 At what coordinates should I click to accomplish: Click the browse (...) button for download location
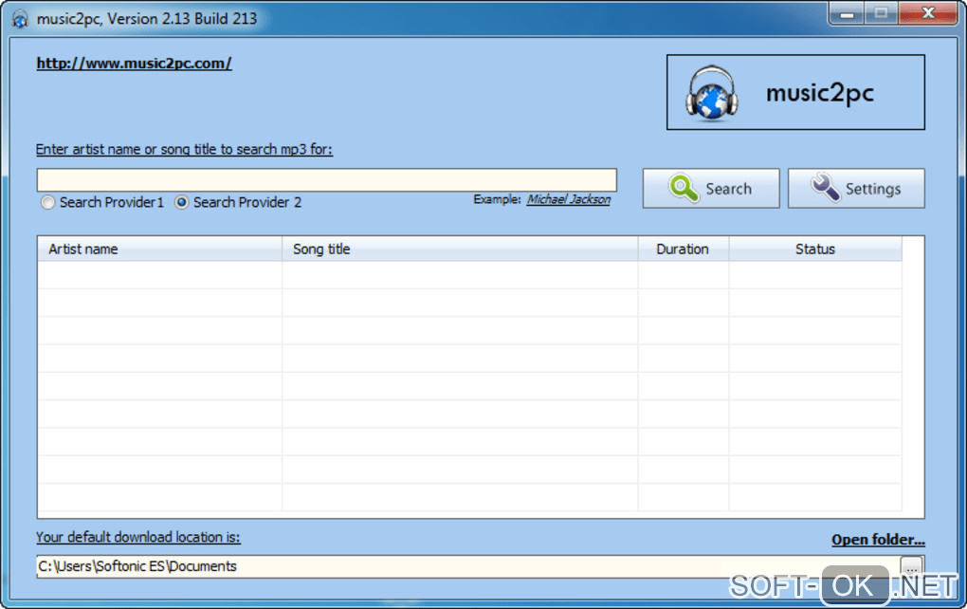pyautogui.click(x=911, y=567)
